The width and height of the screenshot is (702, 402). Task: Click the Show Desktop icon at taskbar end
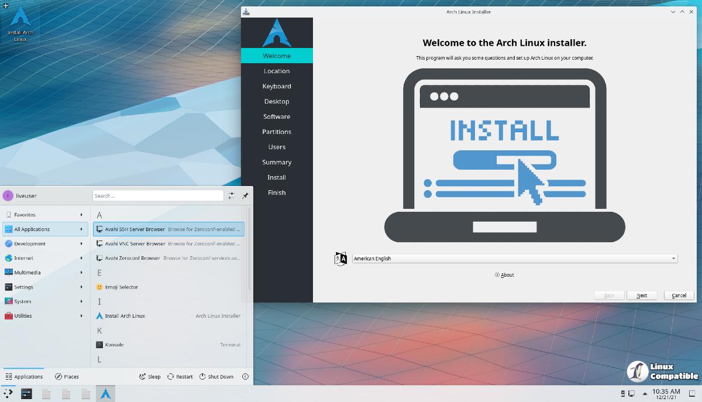coord(691,394)
